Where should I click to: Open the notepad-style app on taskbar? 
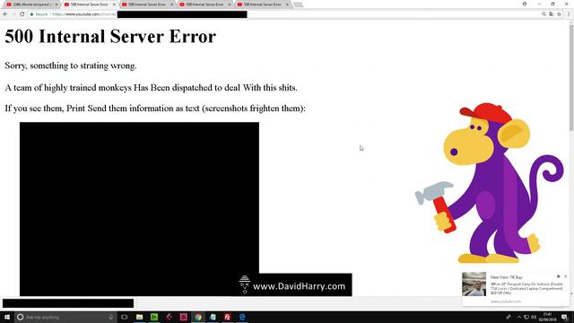(213, 317)
